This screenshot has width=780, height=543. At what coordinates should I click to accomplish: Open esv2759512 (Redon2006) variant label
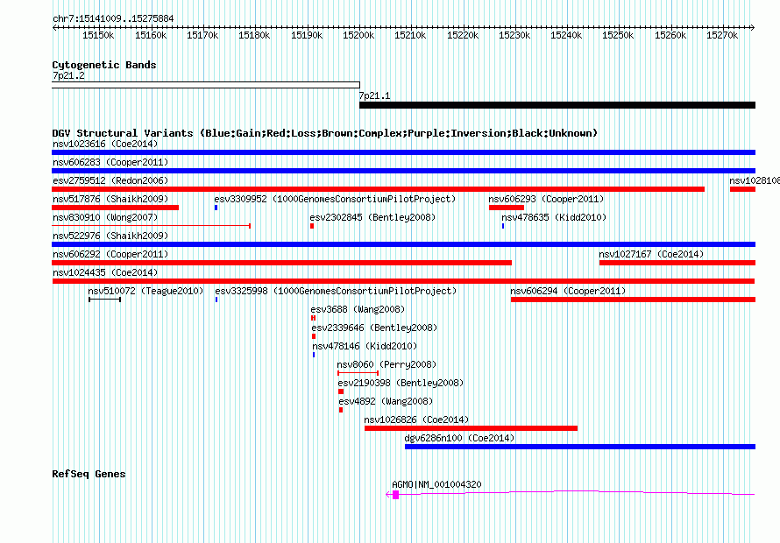[110, 180]
